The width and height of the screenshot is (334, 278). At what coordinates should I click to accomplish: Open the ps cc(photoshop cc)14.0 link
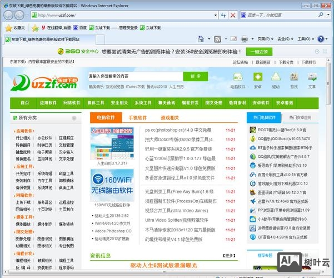click(x=178, y=130)
